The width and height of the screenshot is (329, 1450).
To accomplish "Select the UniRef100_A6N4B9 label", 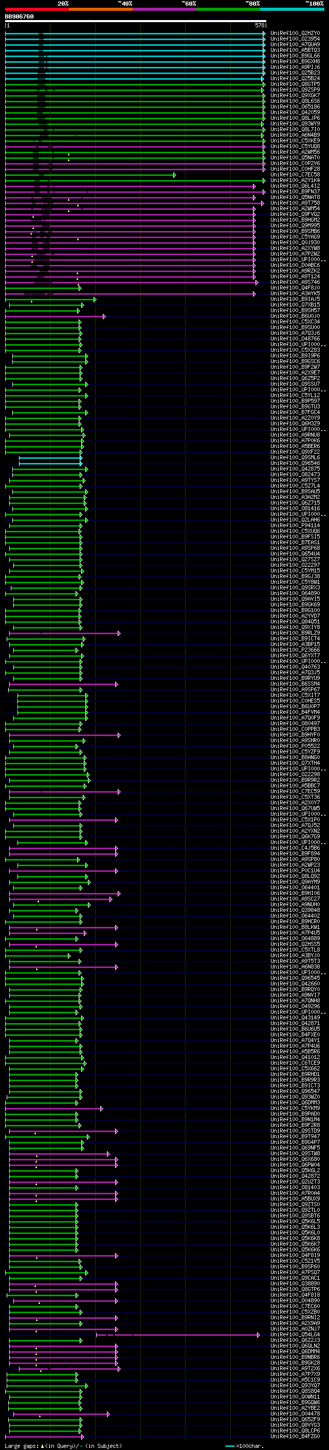I will coord(295,135).
